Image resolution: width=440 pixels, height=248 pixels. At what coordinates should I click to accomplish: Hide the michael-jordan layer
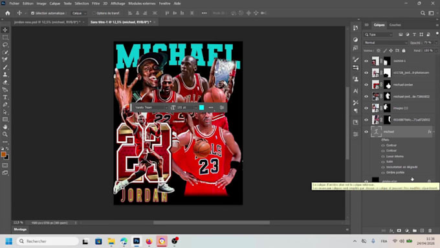(366, 85)
